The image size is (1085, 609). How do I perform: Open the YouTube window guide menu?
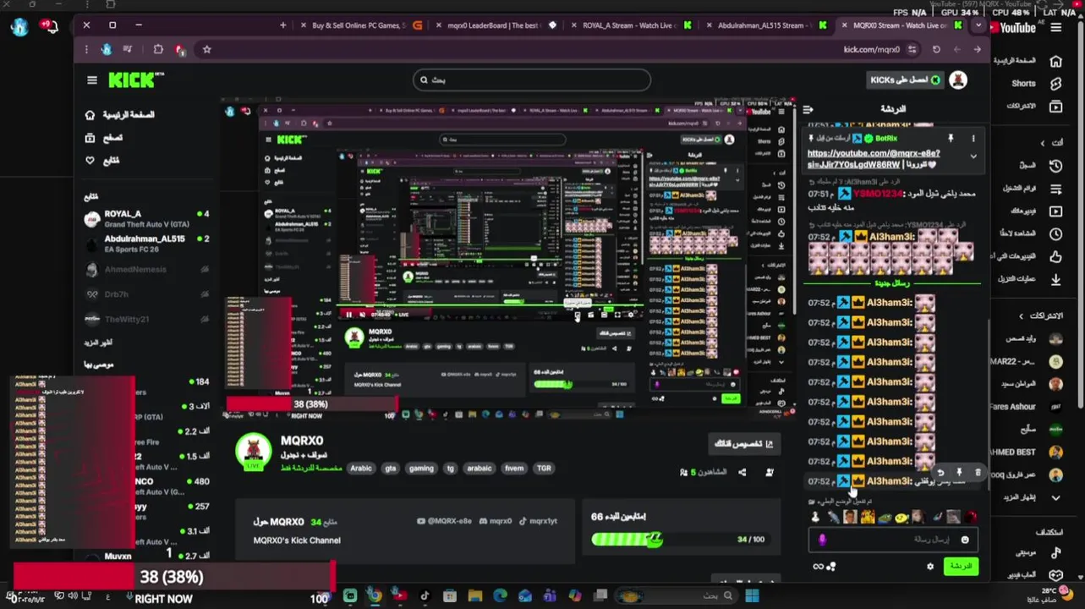pos(1056,28)
